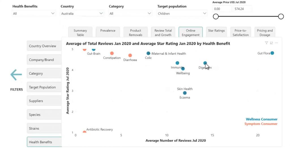The width and height of the screenshot is (290, 148).
Task: Click the minimum price input field
Action: click(222, 9)
